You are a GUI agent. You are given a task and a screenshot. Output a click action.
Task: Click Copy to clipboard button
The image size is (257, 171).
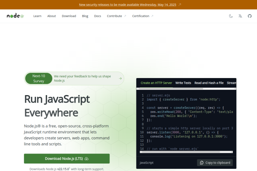[x=215, y=163]
